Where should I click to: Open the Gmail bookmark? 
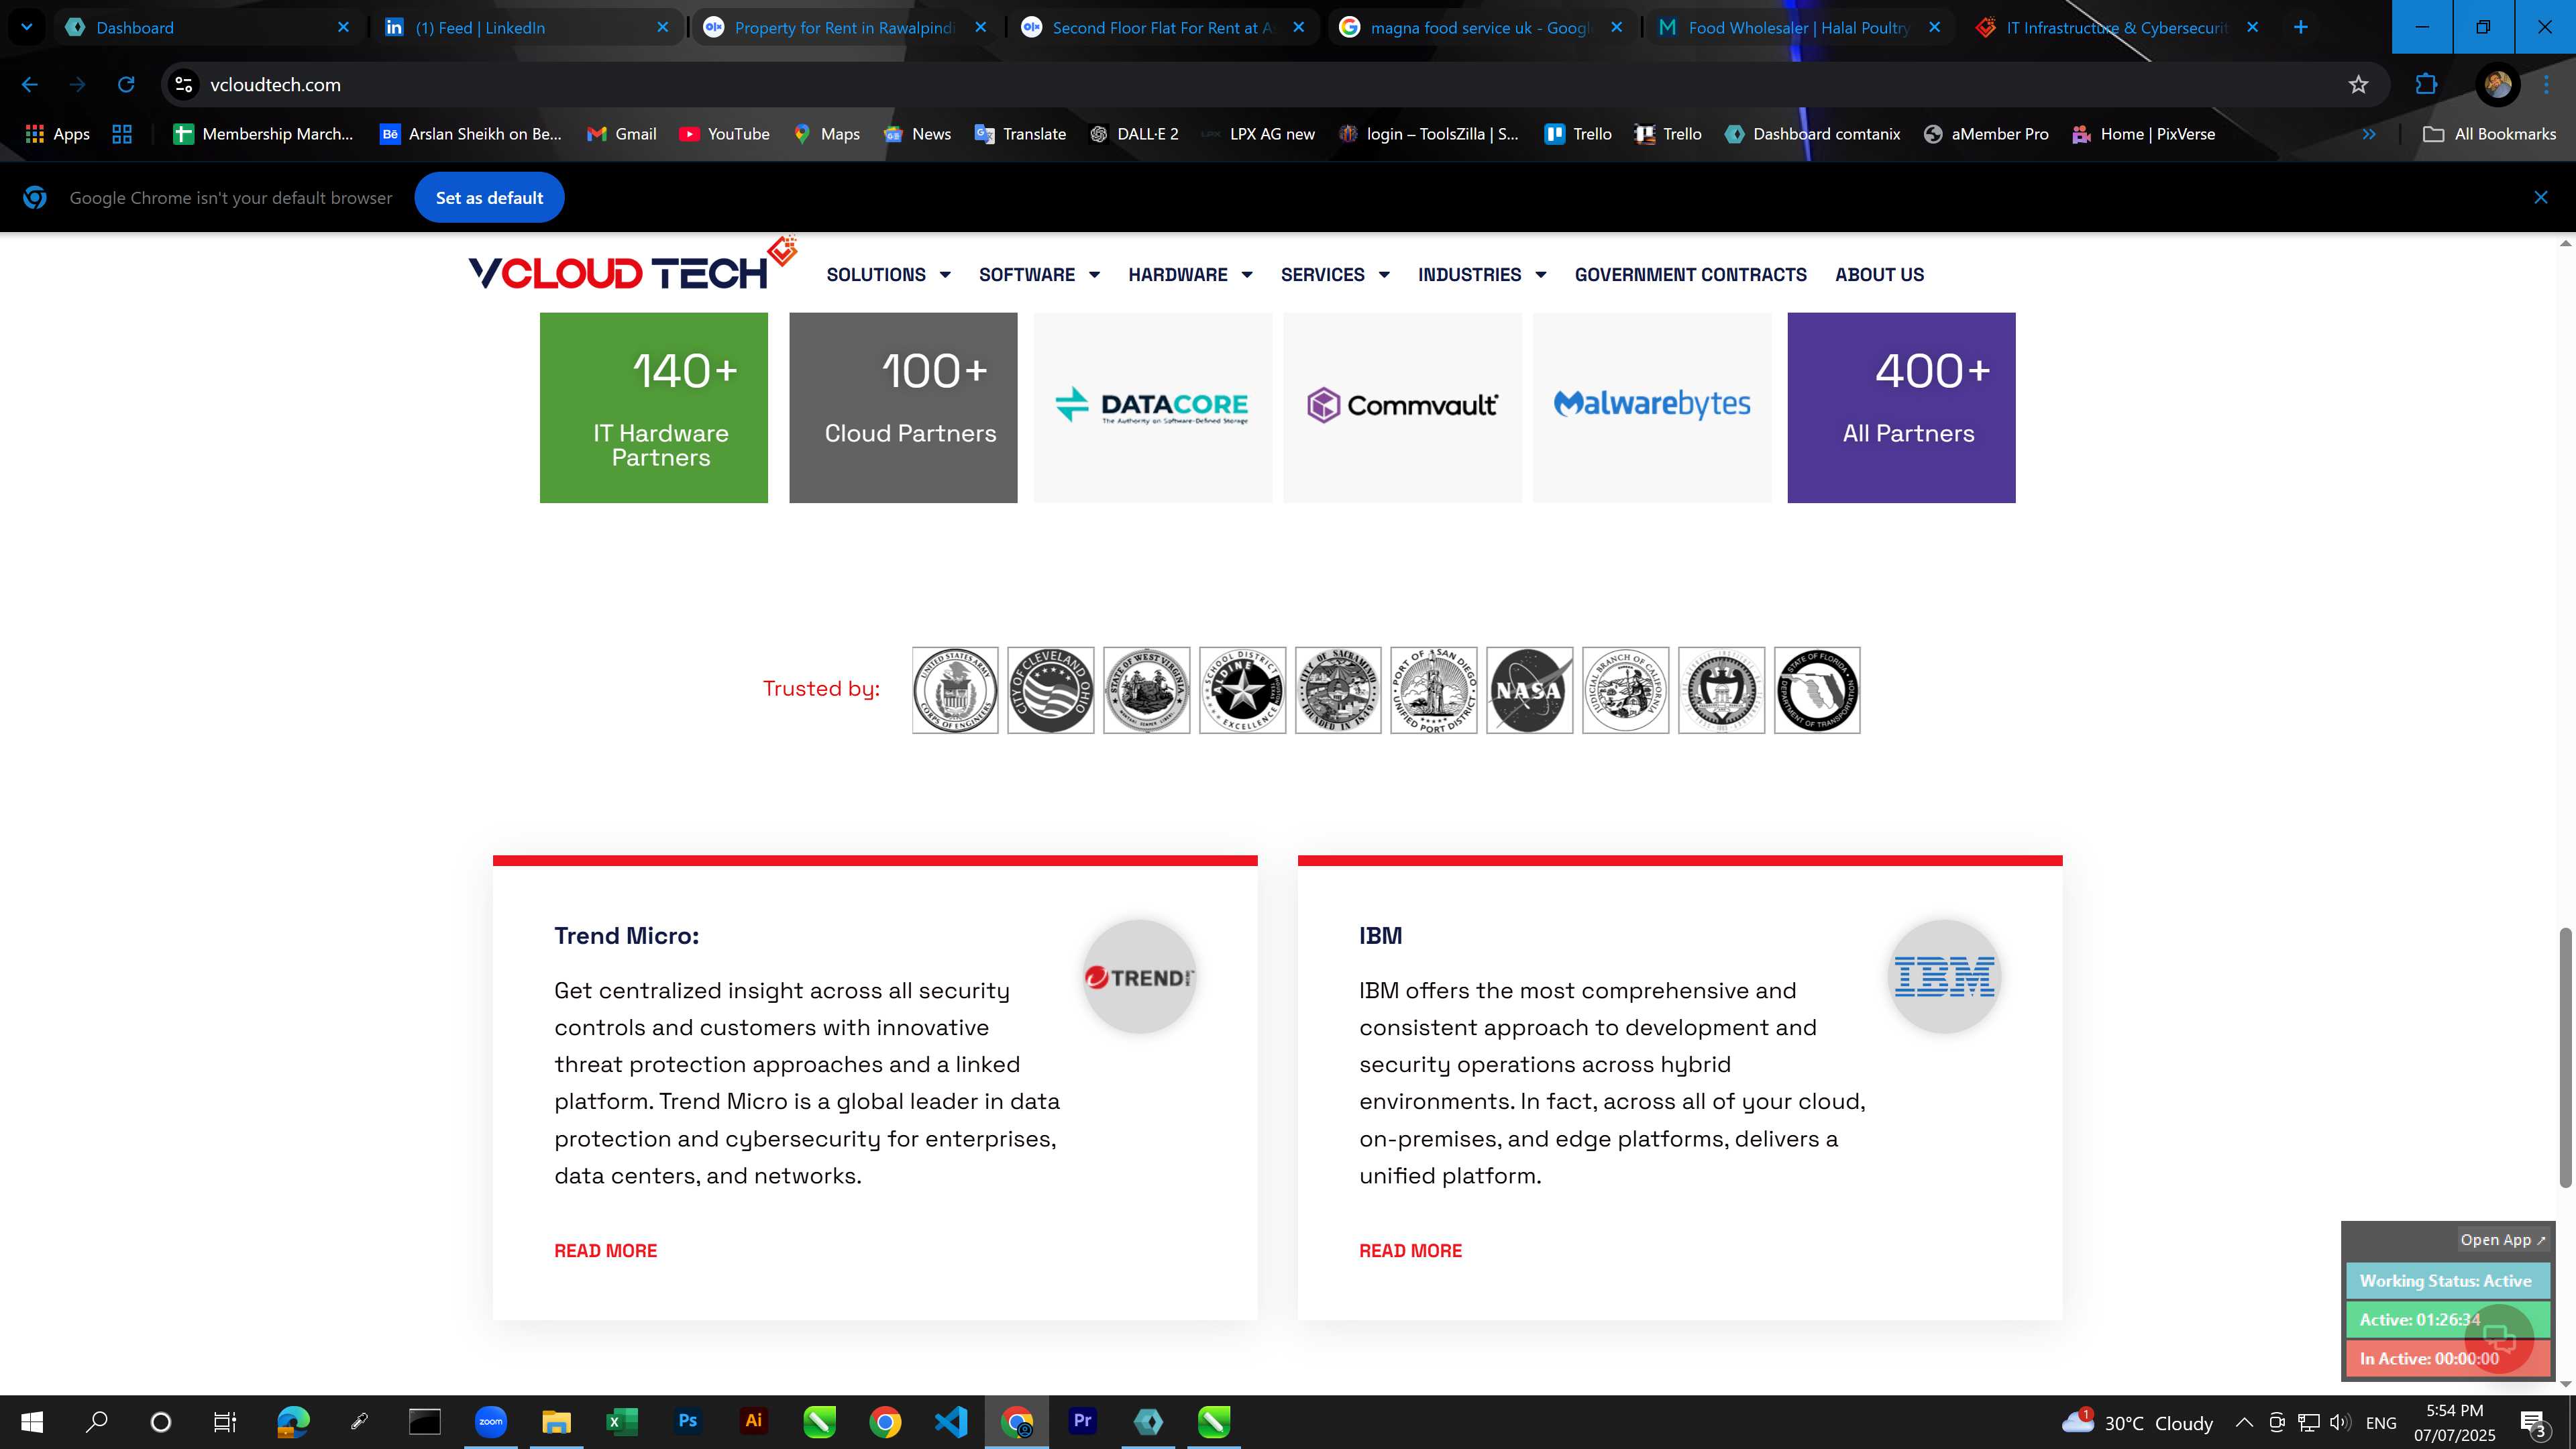coord(622,134)
